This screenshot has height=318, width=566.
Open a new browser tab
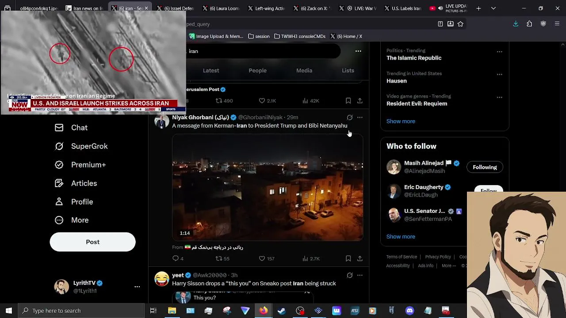(478, 8)
